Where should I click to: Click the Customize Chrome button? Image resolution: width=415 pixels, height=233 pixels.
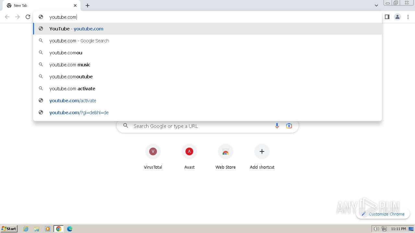pos(383,214)
